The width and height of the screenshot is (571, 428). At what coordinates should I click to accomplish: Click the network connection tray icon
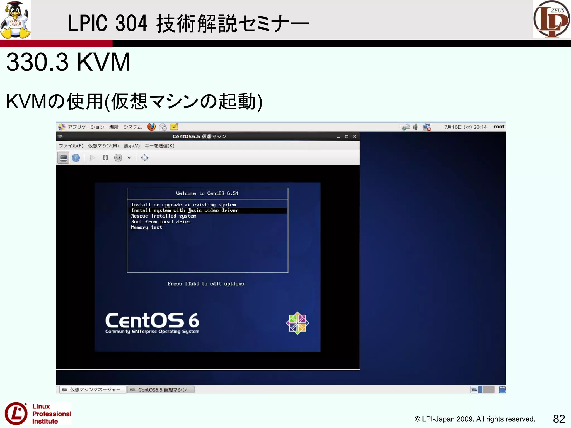click(406, 127)
